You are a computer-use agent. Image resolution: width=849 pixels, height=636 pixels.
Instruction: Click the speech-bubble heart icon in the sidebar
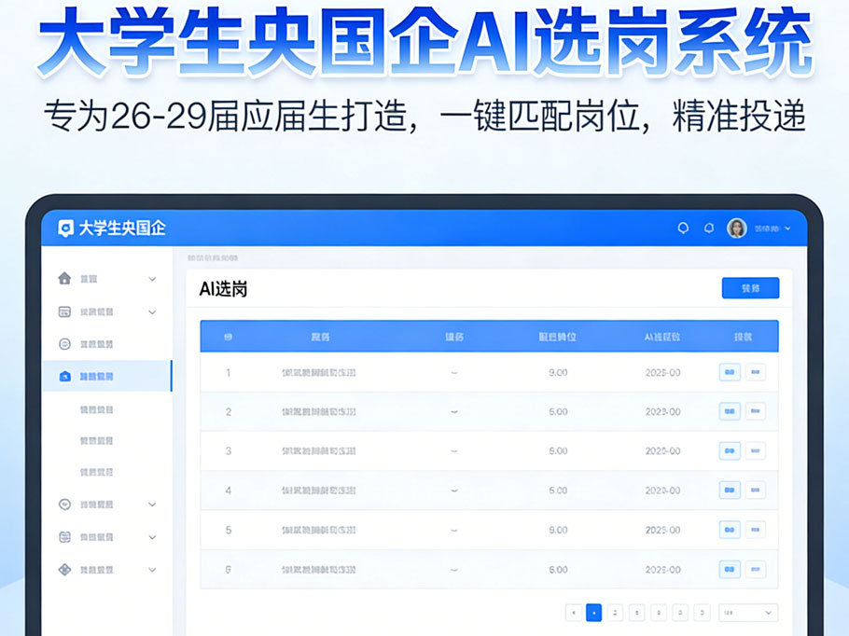64,505
